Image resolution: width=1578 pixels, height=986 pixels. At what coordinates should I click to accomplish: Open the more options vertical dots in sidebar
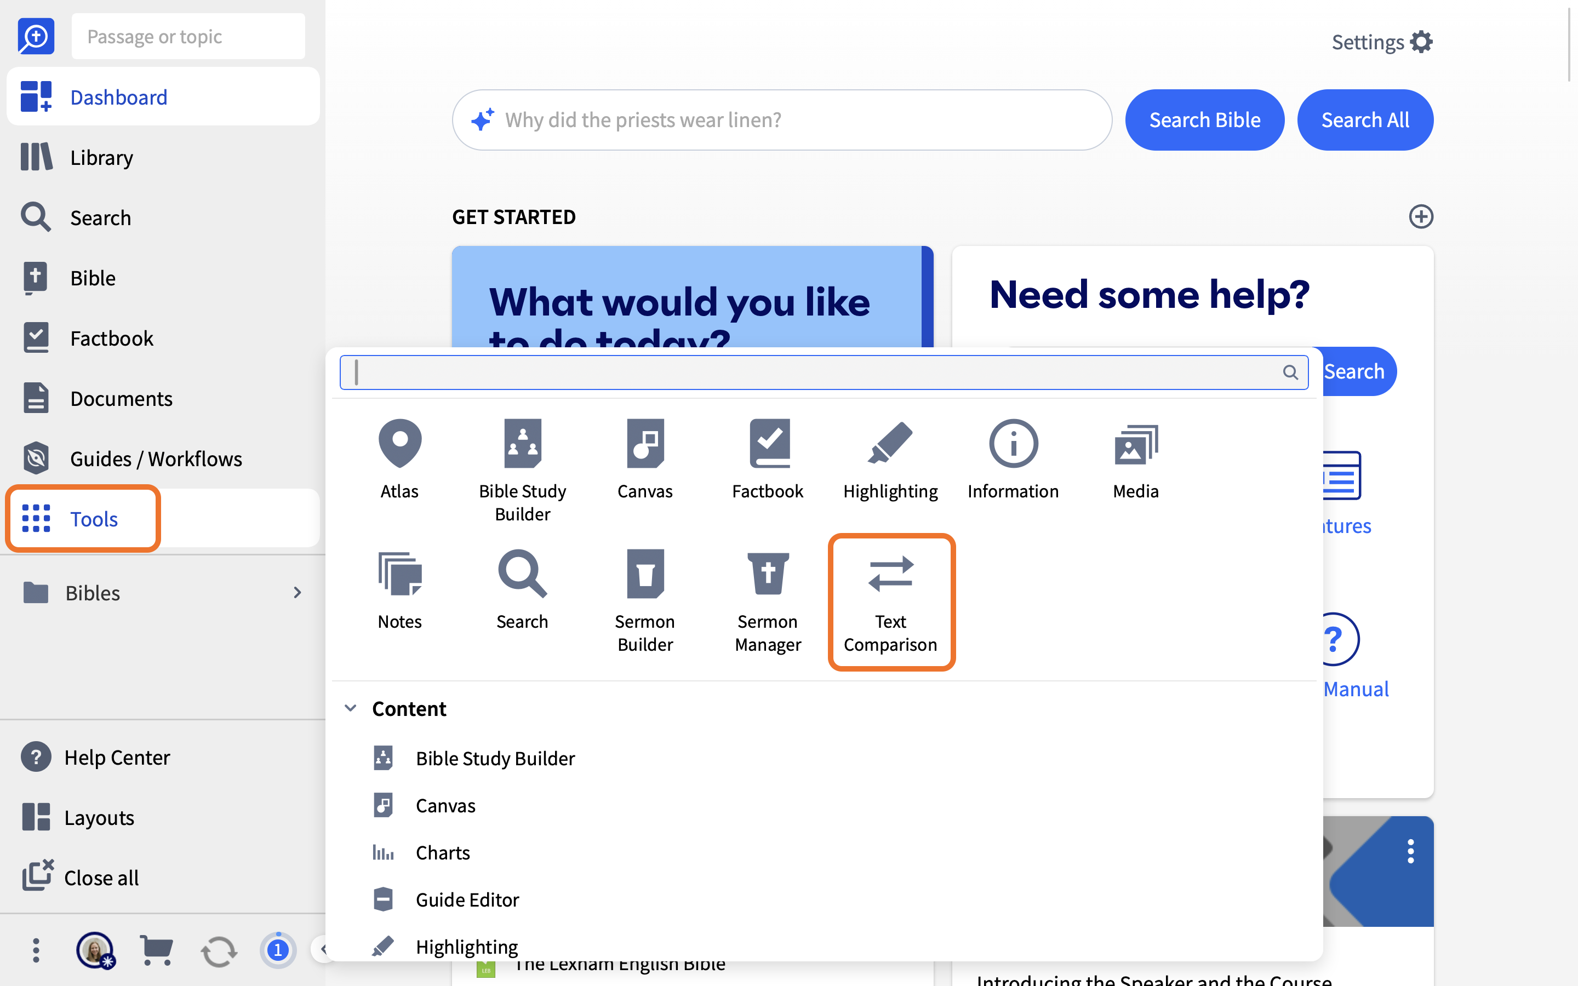click(x=36, y=950)
